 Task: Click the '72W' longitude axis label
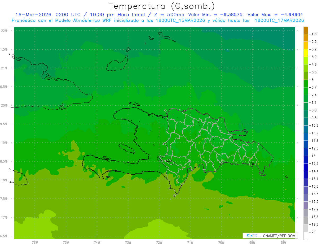(159, 242)
